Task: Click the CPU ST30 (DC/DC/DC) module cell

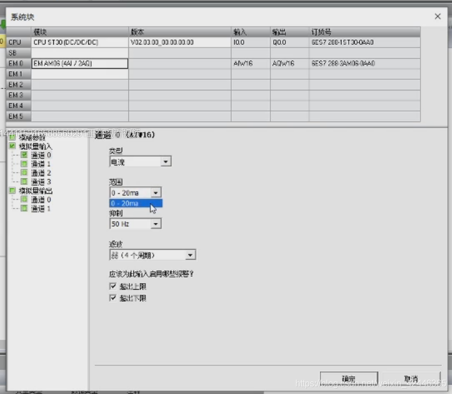Action: coord(80,42)
